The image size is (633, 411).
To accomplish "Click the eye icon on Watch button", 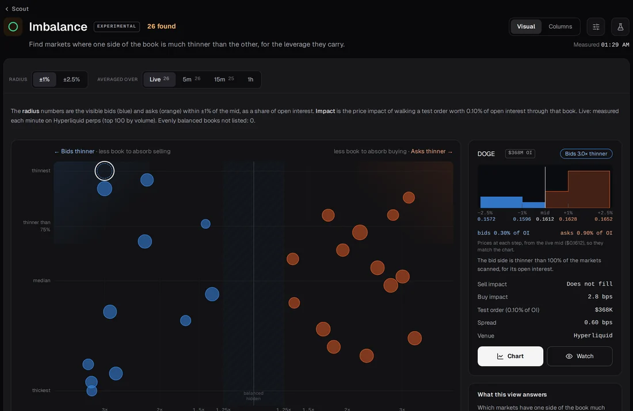I will (569, 356).
